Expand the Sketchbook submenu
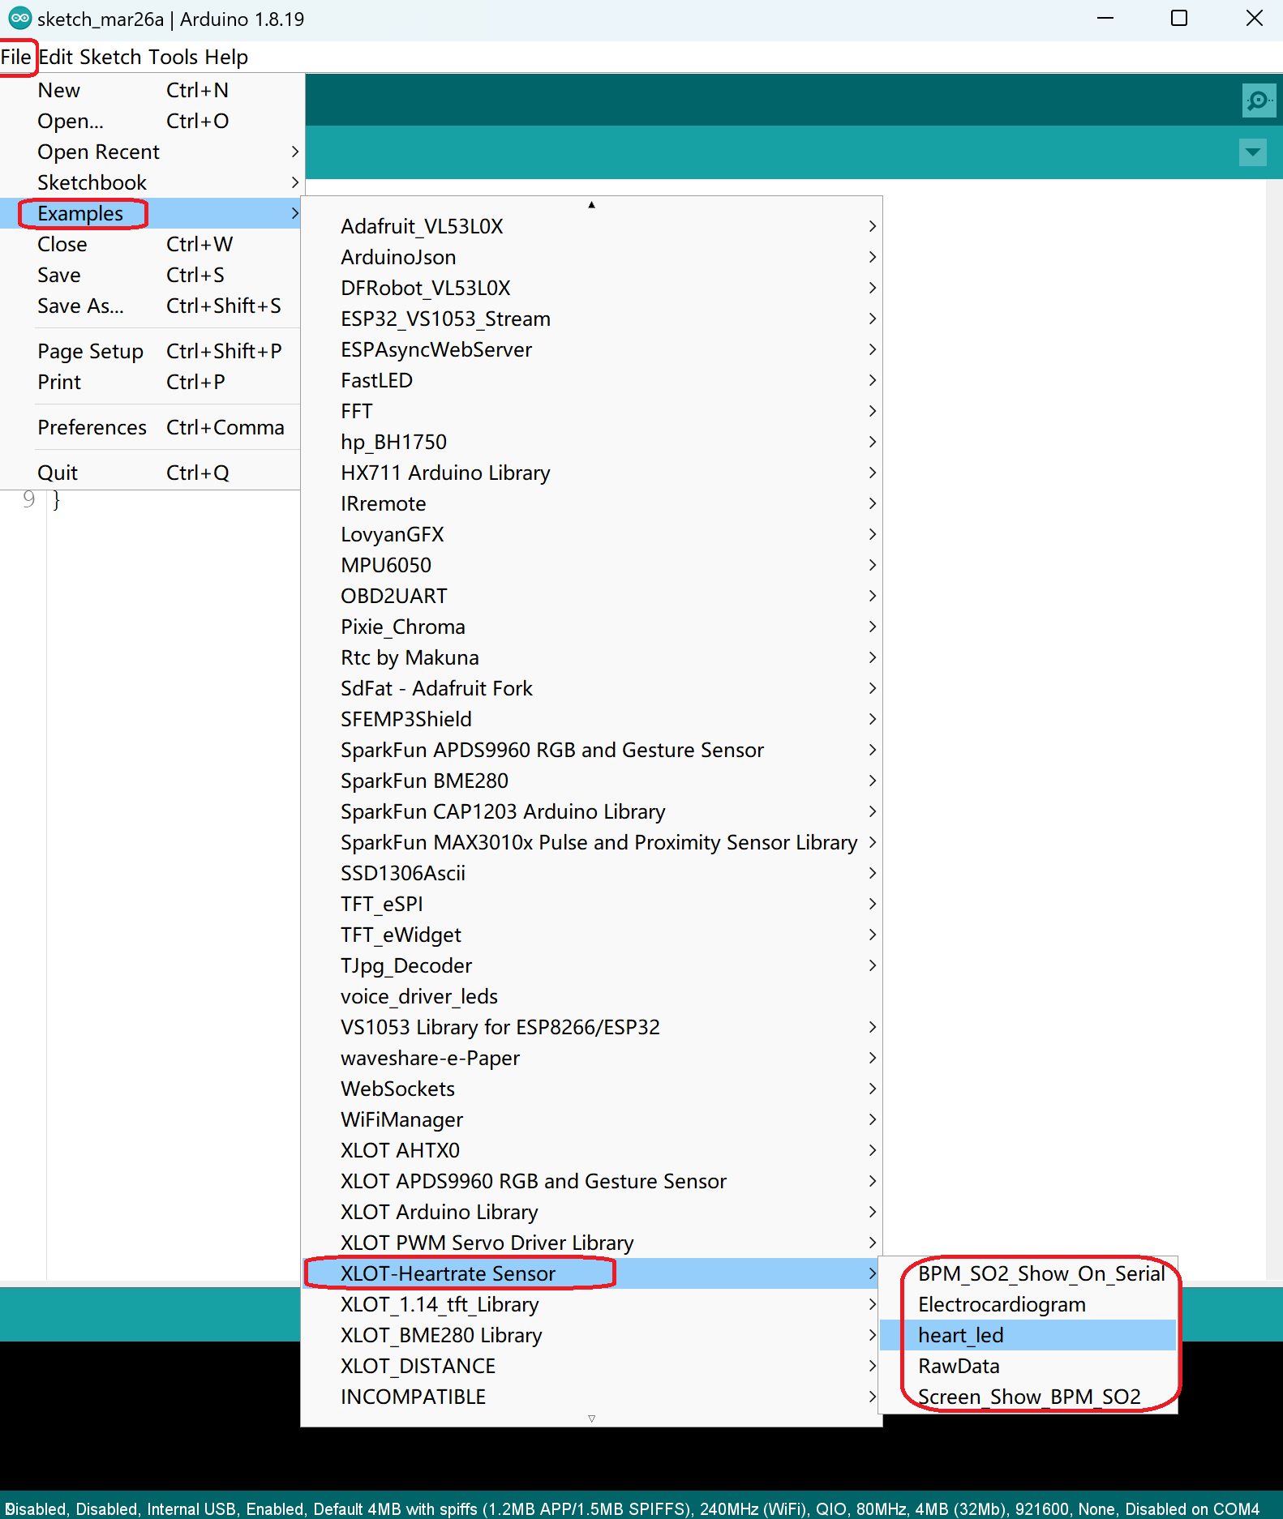The height and width of the screenshot is (1519, 1283). tap(151, 182)
